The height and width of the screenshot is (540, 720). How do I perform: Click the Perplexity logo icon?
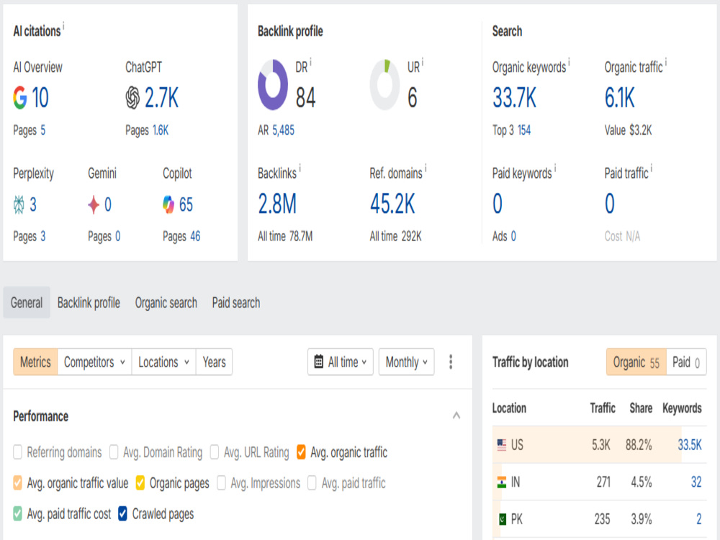click(x=19, y=204)
